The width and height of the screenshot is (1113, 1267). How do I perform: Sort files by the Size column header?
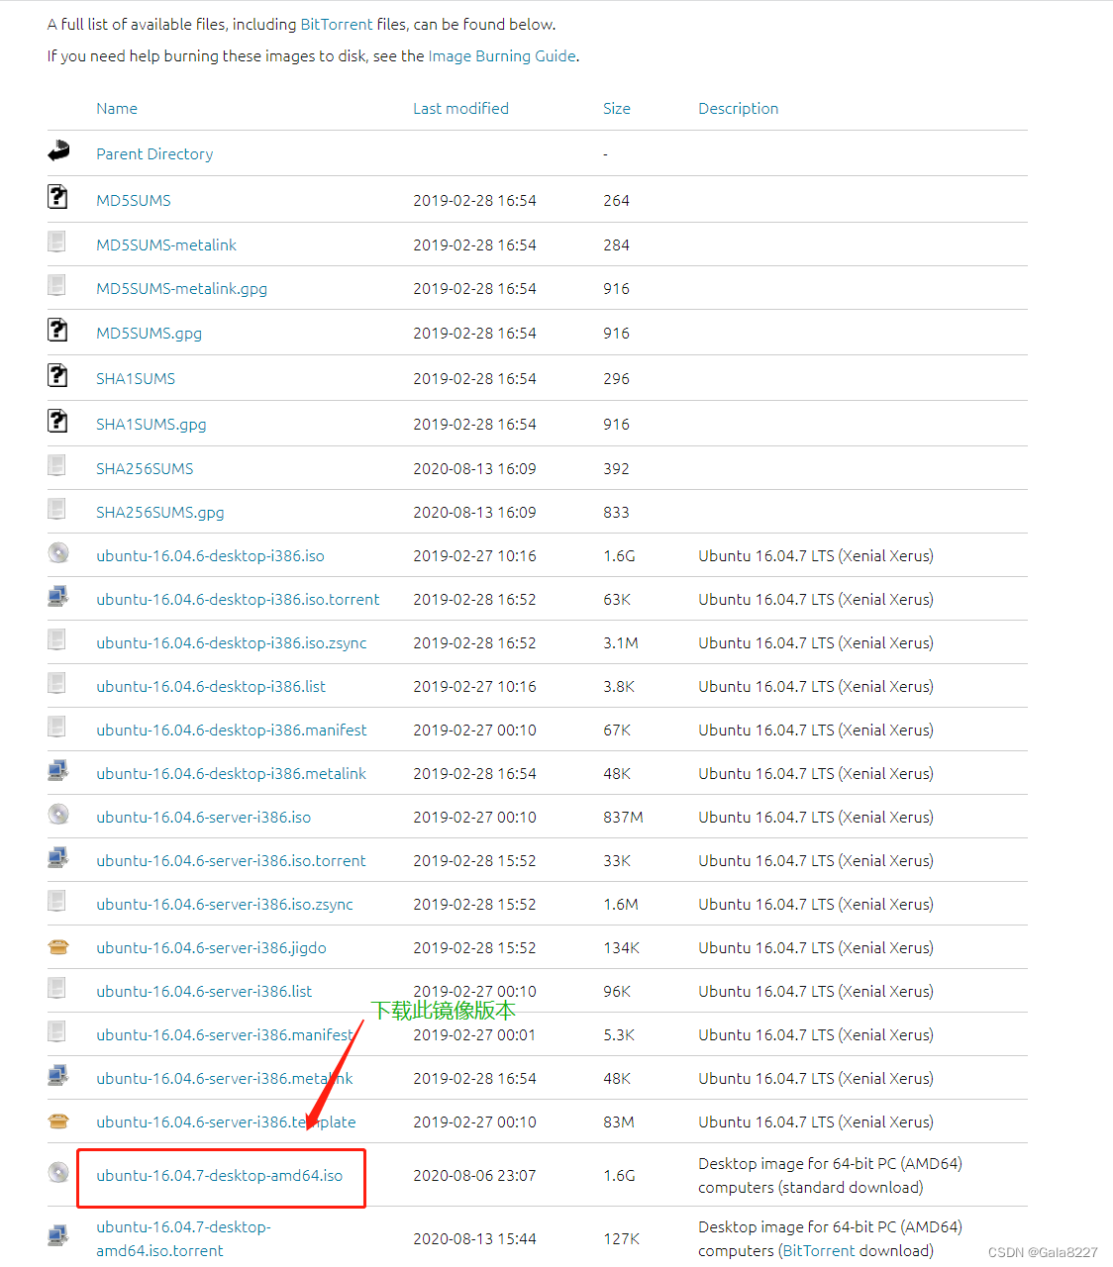point(617,109)
